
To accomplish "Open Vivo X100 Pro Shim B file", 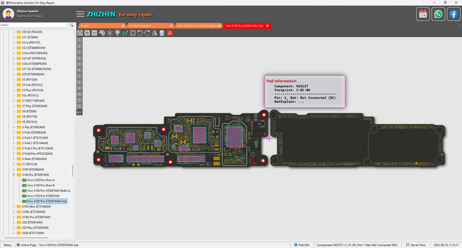I will pos(41,185).
